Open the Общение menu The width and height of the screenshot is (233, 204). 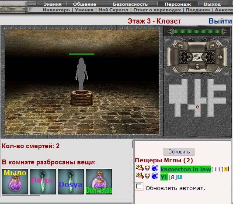pyautogui.click(x=84, y=4)
